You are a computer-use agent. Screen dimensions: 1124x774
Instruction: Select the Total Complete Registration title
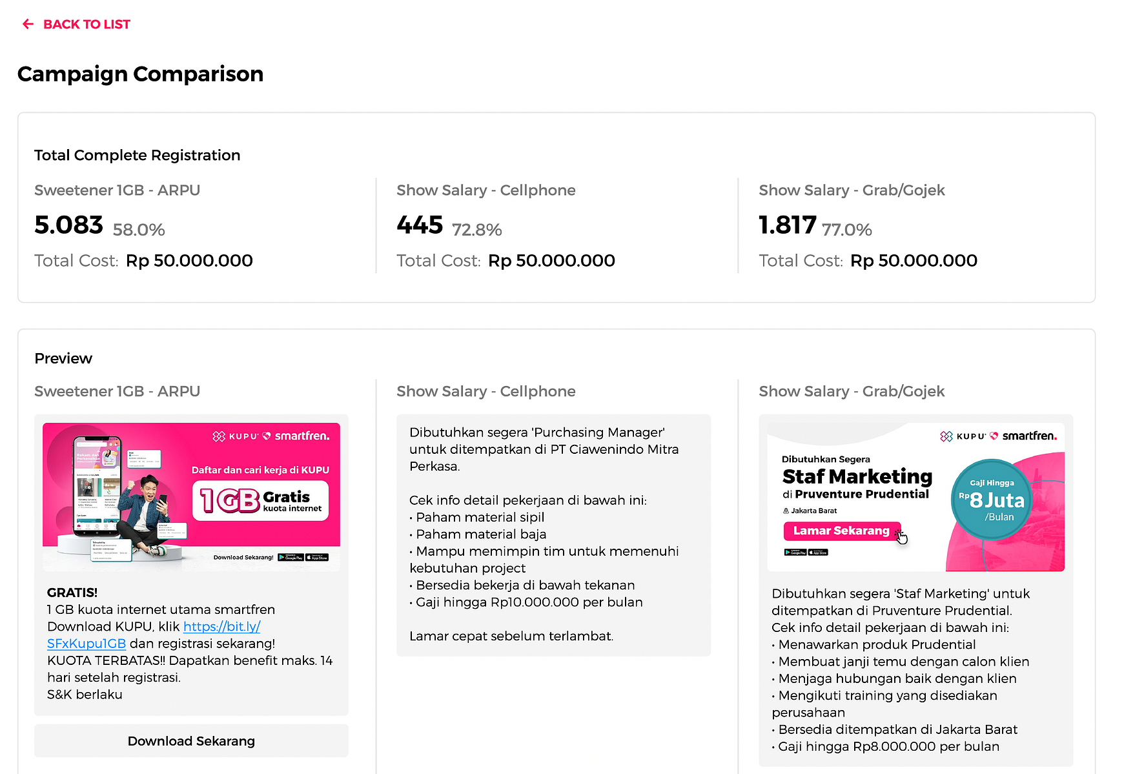137,156
